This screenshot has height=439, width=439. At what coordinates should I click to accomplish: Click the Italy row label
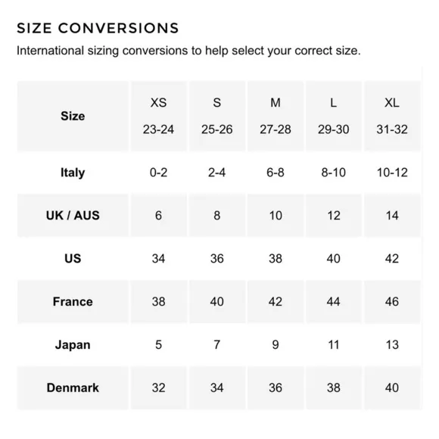click(x=73, y=173)
